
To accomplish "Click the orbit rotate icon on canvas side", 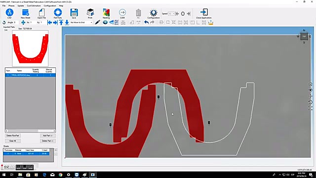I will [x=311, y=102].
